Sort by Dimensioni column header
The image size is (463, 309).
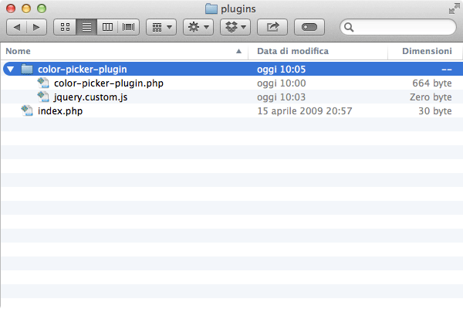coord(425,51)
